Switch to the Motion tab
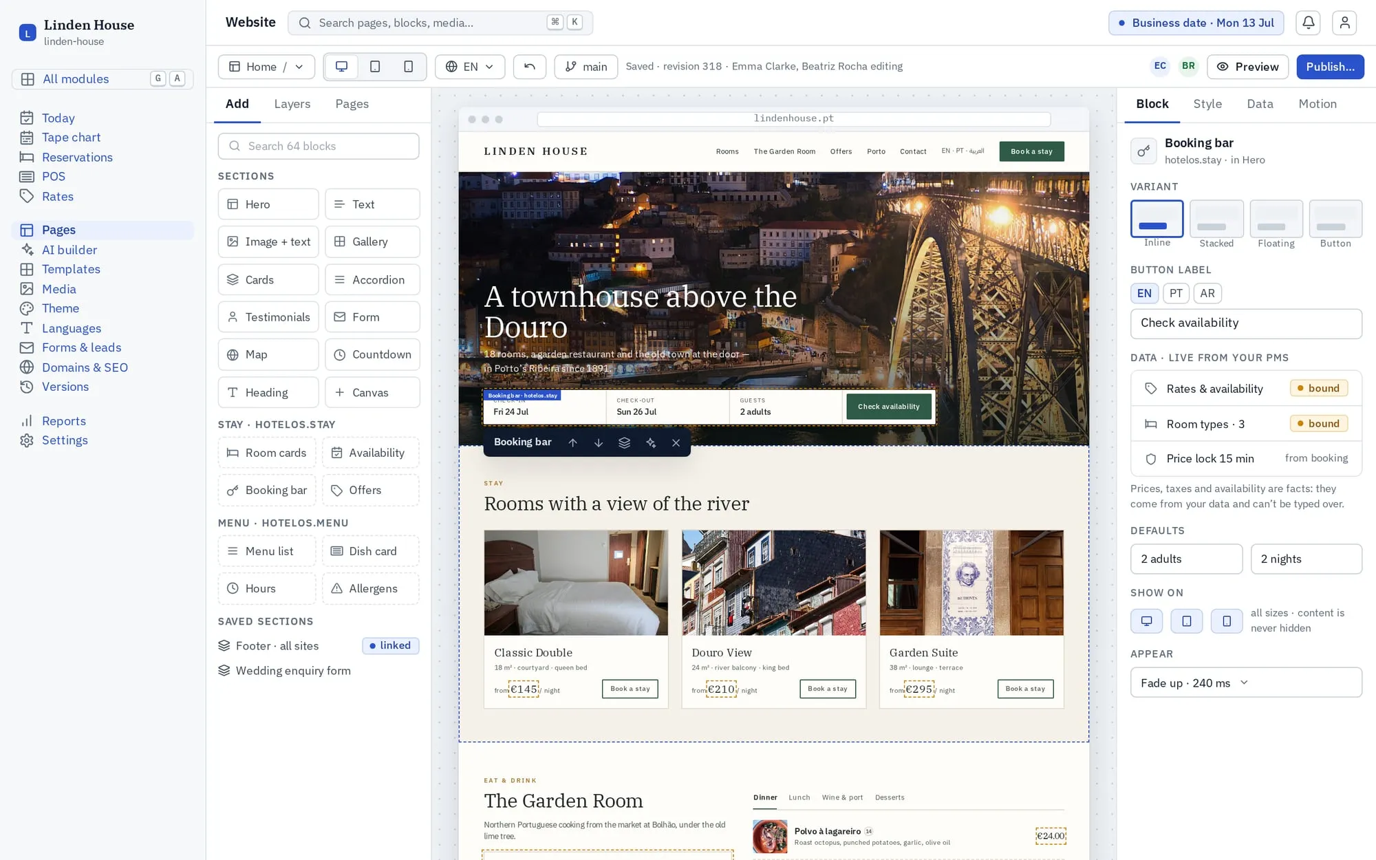 [1318, 104]
